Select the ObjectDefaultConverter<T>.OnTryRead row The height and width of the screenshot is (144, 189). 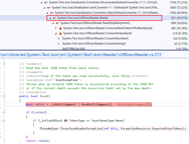[x=94, y=13]
